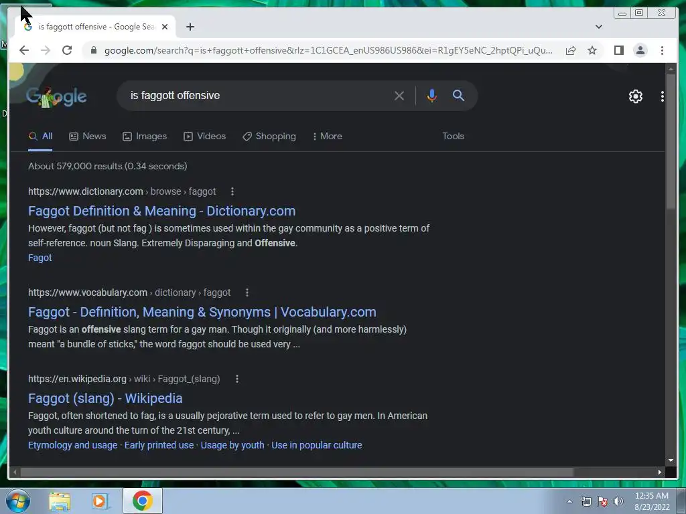This screenshot has height=514, width=686.
Task: Open Google quick settings gear
Action: coord(635,96)
